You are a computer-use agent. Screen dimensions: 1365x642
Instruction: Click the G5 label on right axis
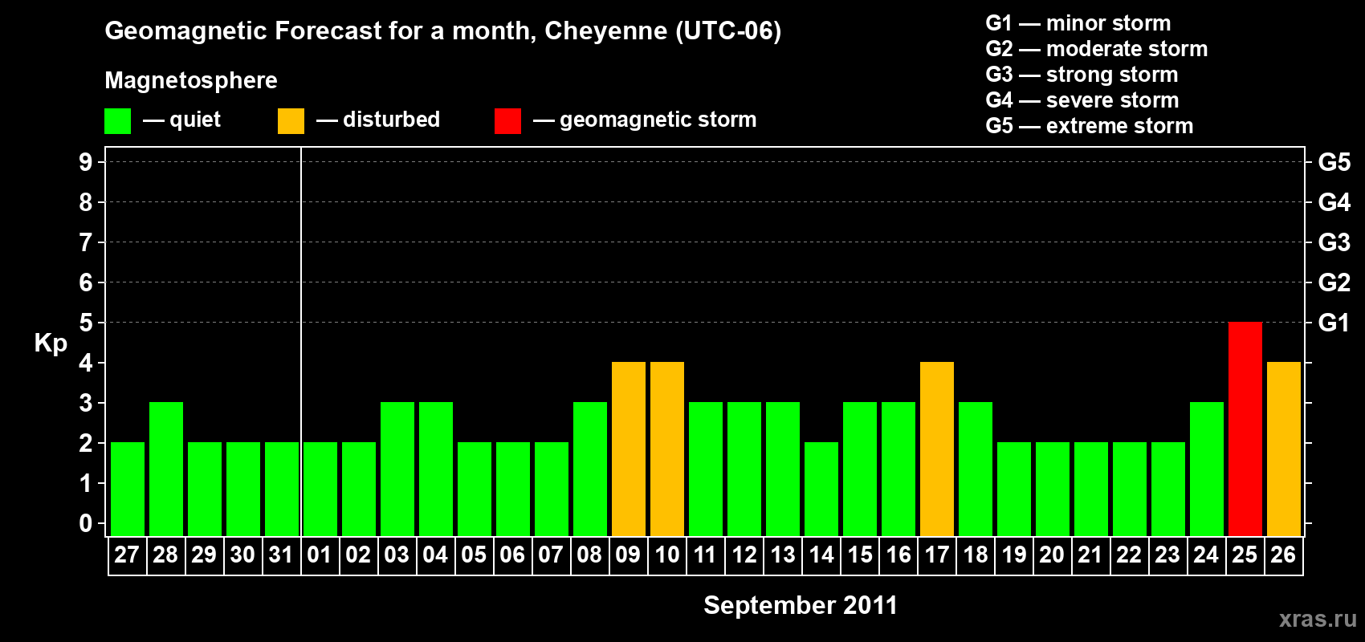point(1334,162)
